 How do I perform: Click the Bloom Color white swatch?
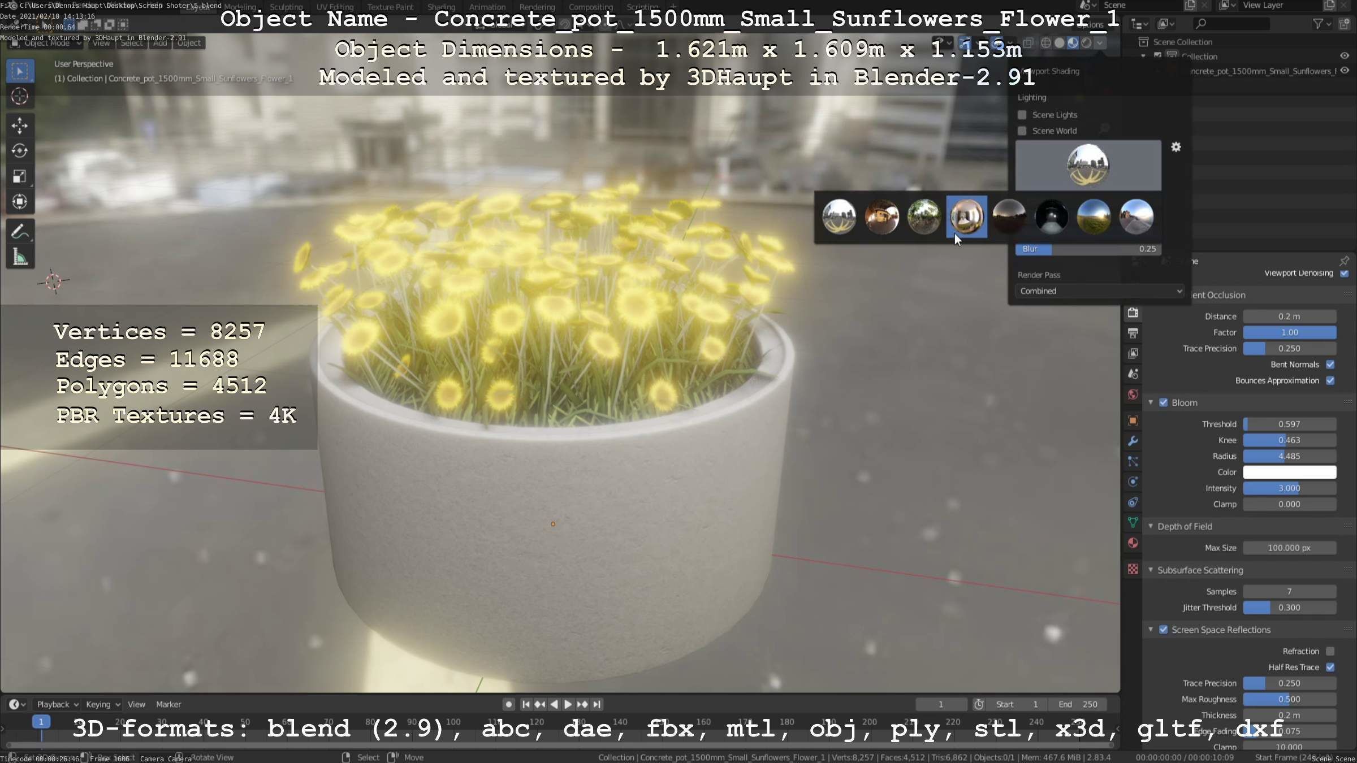[1290, 472]
